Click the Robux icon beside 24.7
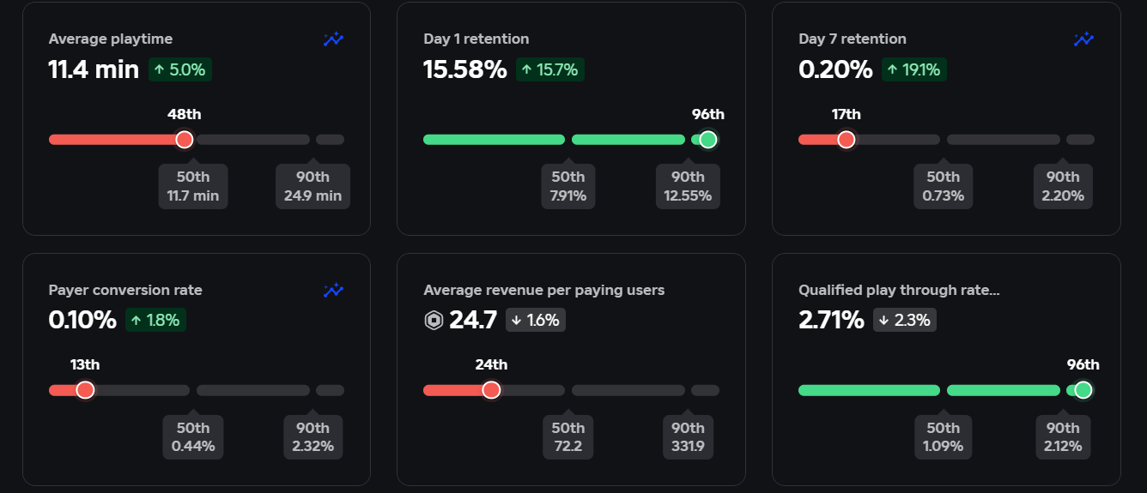This screenshot has width=1147, height=493. (x=434, y=321)
